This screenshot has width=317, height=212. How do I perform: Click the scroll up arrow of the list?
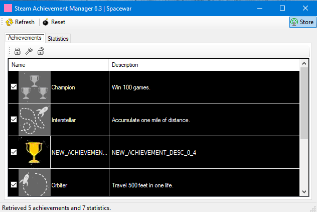point(304,63)
